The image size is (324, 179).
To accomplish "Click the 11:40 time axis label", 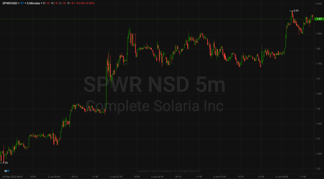I will pos(303,177).
